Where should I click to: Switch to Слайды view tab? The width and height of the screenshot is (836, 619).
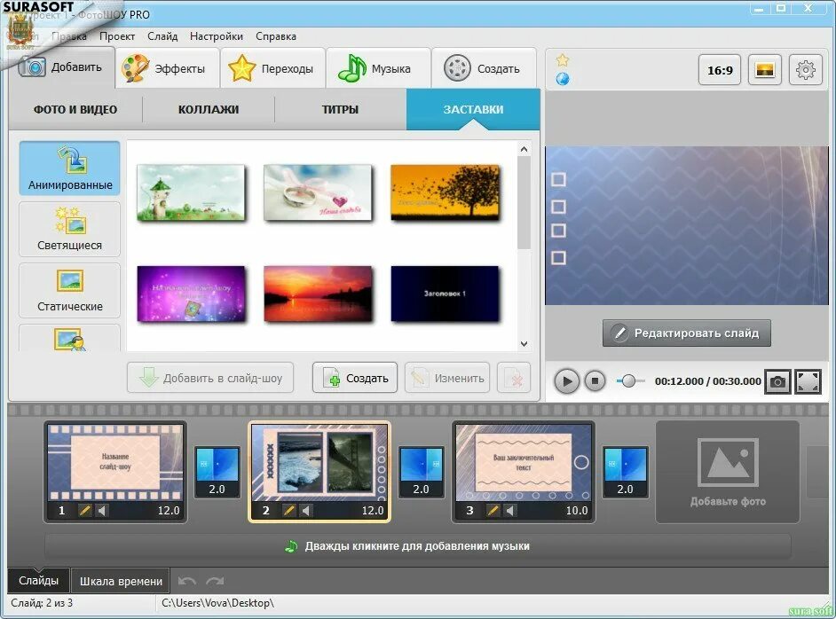(38, 581)
